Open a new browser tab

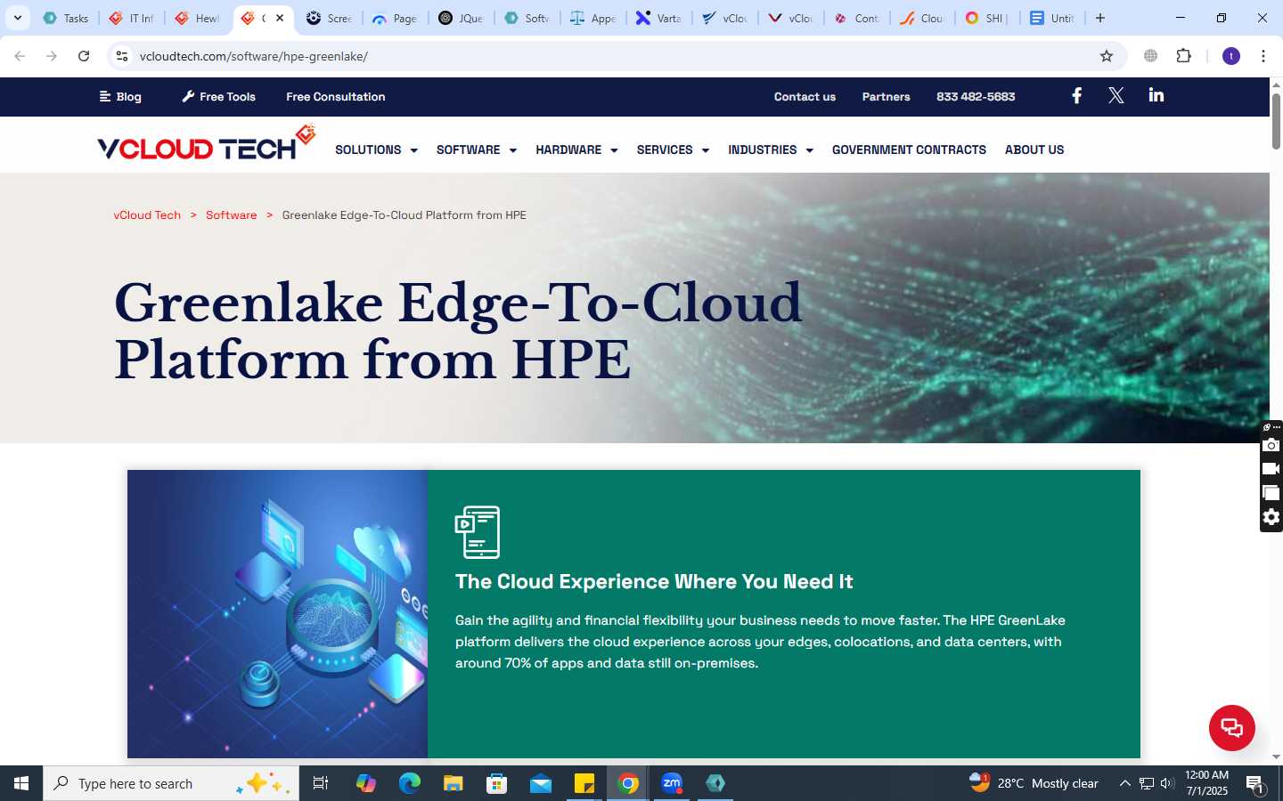point(1100,18)
